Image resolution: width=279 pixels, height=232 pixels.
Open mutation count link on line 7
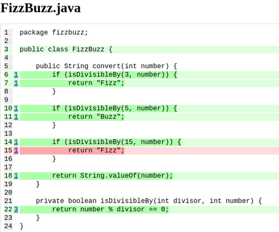point(16,83)
